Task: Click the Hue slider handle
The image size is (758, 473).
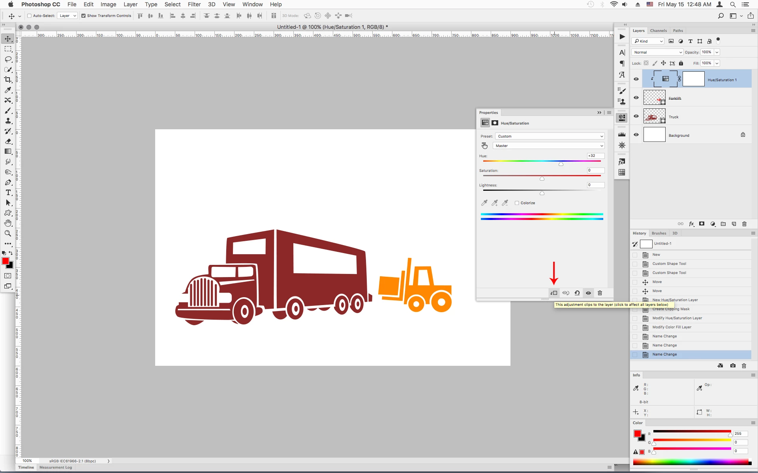Action: click(561, 164)
